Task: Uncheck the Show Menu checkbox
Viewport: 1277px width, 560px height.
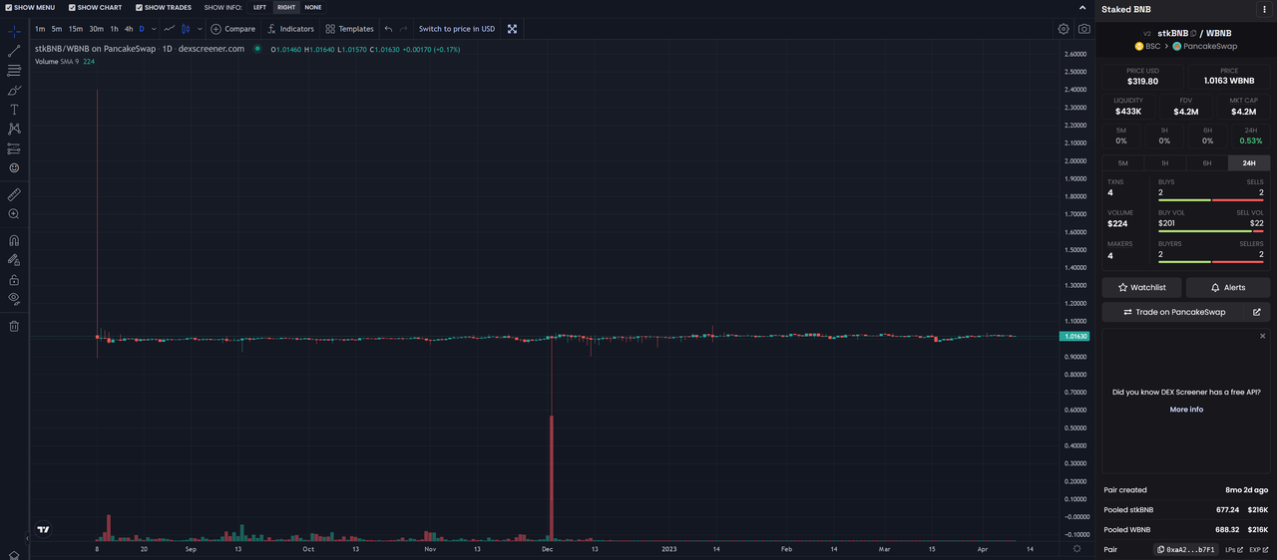Action: pyautogui.click(x=9, y=7)
